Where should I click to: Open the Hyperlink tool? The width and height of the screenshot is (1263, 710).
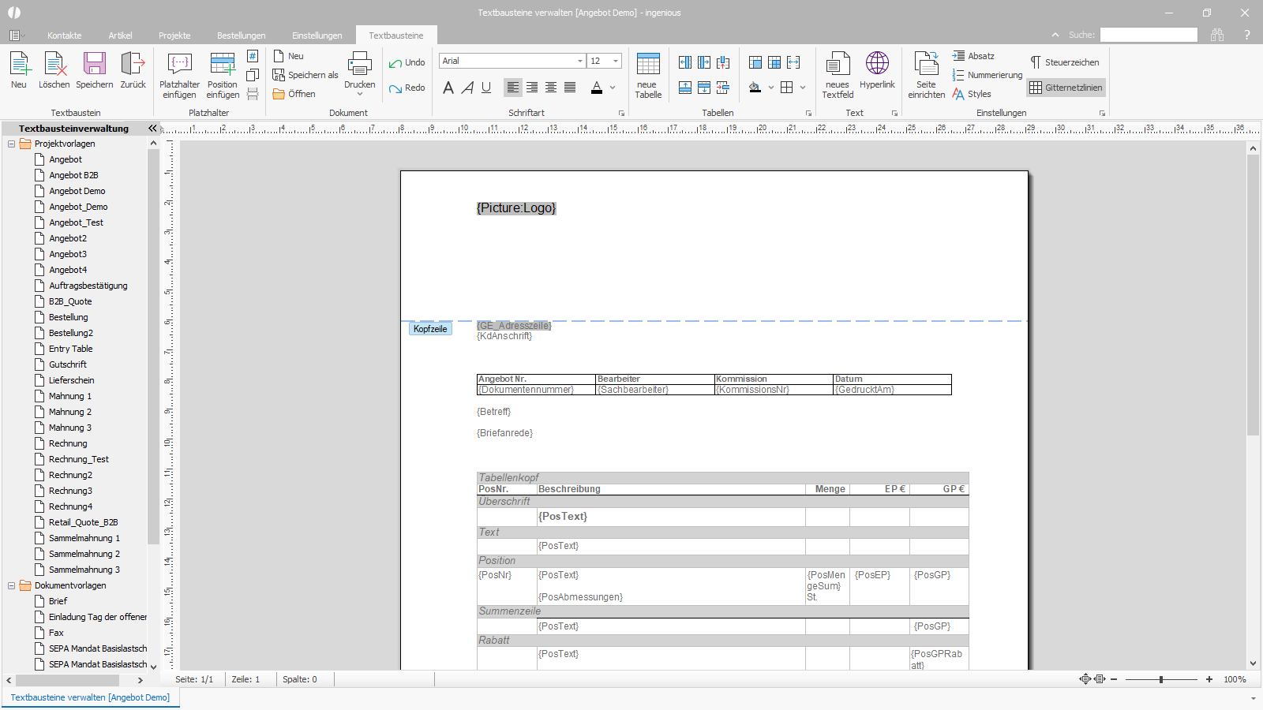(877, 71)
